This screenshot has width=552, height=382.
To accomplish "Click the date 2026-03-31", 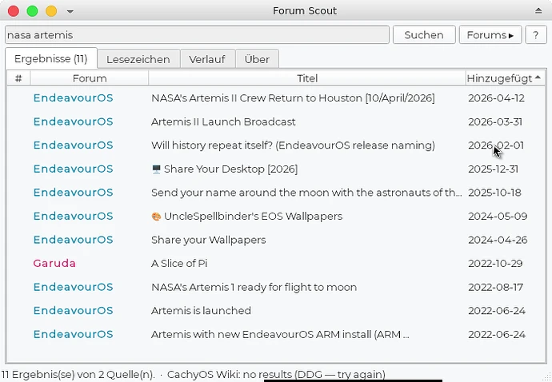I will (x=495, y=121).
